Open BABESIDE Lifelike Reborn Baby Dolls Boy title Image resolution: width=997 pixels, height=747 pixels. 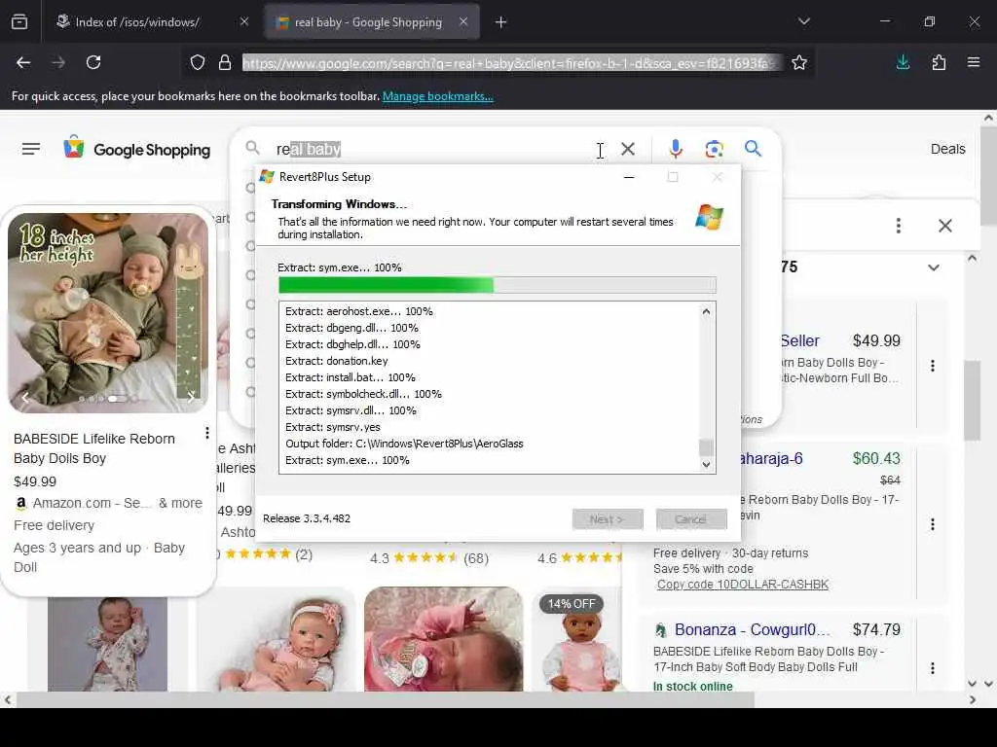pos(94,448)
